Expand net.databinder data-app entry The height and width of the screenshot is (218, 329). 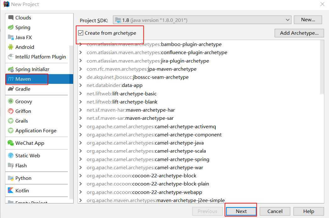(x=81, y=85)
